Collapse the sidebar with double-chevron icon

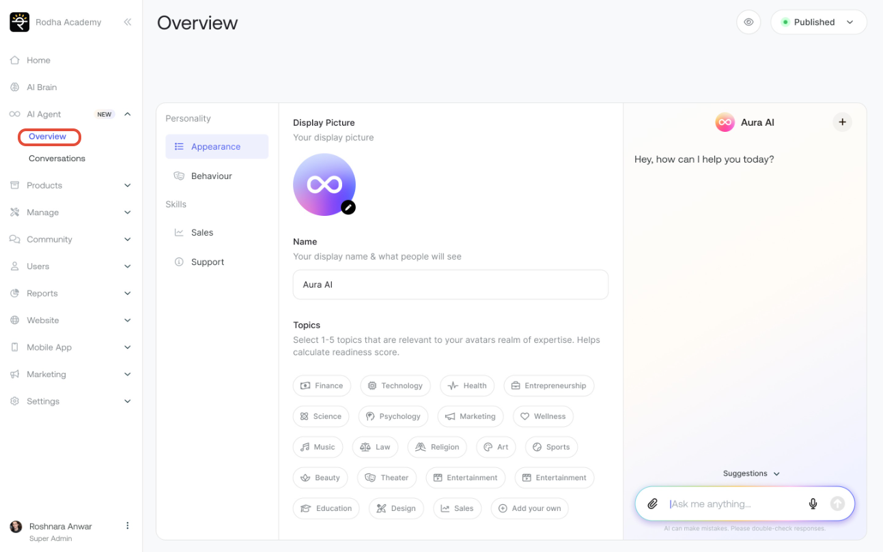(127, 22)
